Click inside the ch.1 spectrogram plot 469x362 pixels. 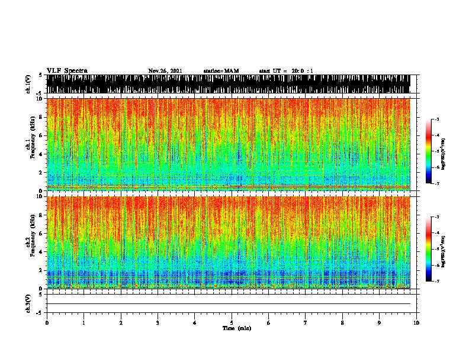pos(229,144)
